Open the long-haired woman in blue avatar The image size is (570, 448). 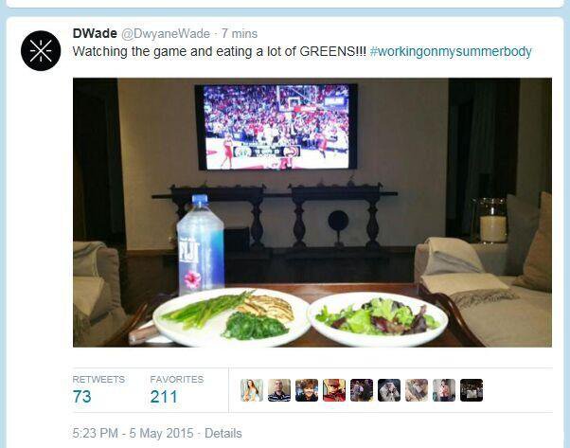252,390
